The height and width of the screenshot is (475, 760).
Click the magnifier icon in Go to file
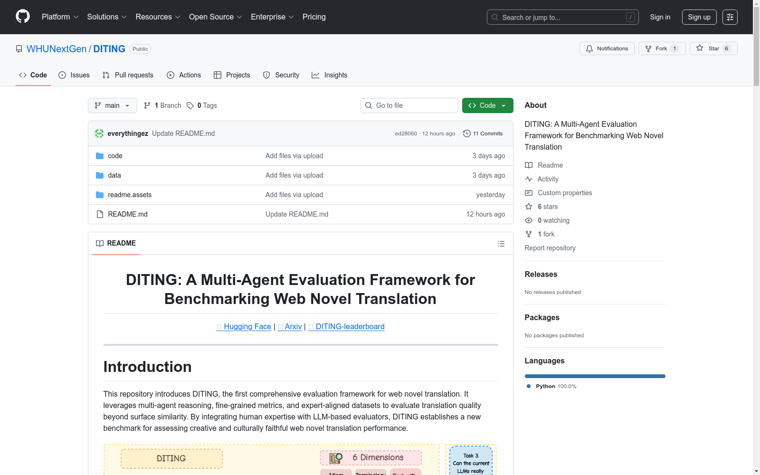point(369,105)
